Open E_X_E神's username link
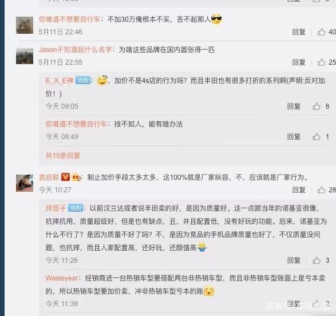Screen dimensions: 336x316 point(60,81)
